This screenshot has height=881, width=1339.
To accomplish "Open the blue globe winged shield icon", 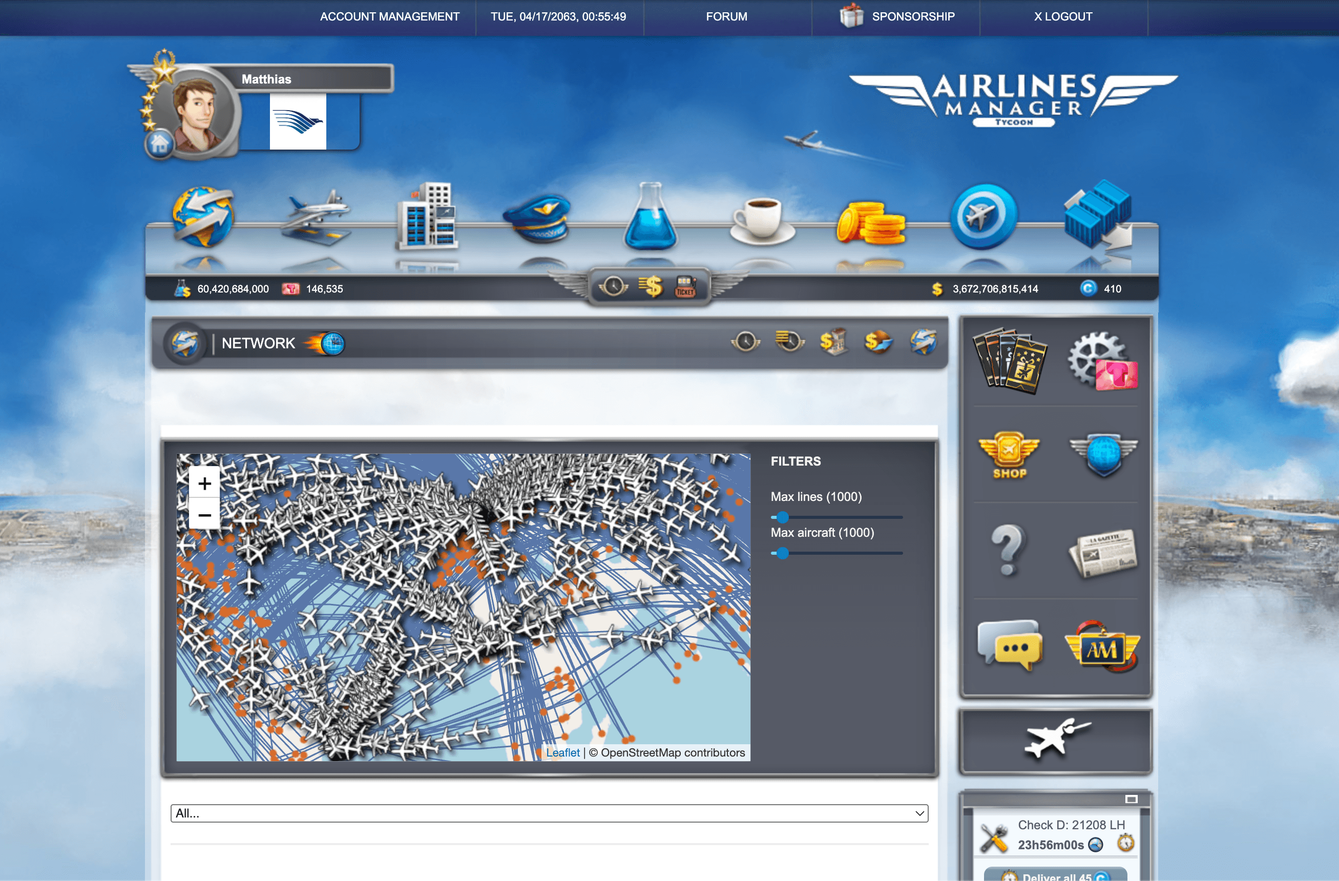I will click(x=1103, y=455).
